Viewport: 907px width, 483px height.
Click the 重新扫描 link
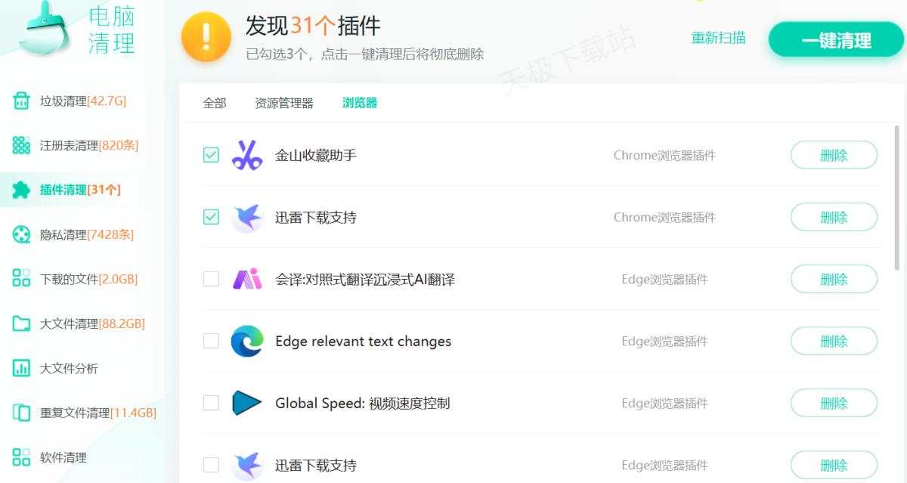tap(718, 38)
